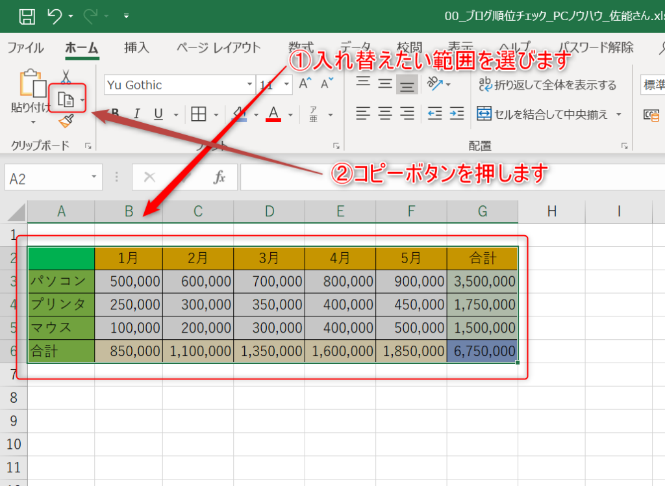665x486 pixels.
Task: Open the ページ レイアウト tab
Action: [x=219, y=47]
